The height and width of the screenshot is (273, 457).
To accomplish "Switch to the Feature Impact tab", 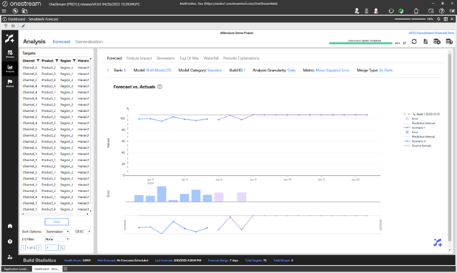I will coord(139,58).
